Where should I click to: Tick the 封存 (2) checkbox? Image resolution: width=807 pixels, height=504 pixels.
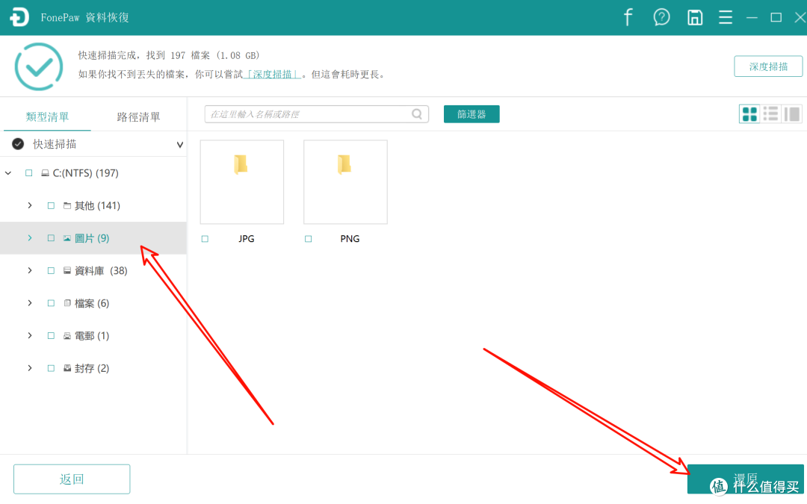[51, 368]
